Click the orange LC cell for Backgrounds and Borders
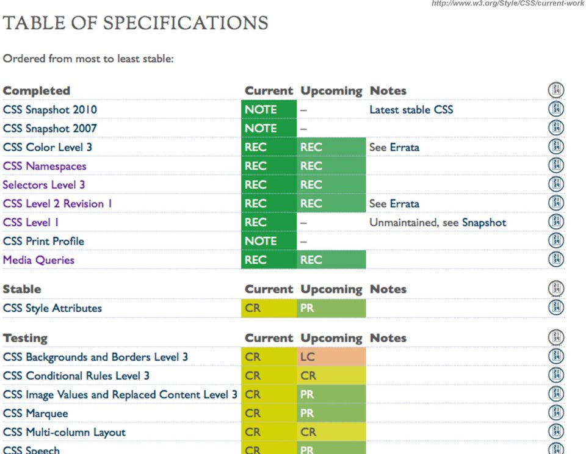 coord(331,357)
